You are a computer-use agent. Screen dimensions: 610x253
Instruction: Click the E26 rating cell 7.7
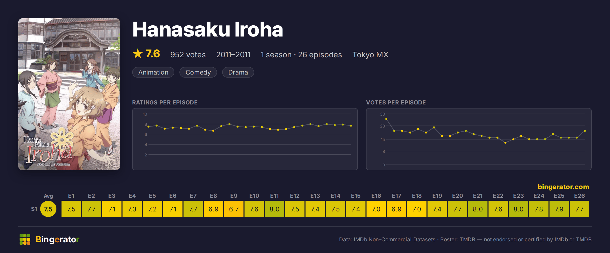pos(579,209)
